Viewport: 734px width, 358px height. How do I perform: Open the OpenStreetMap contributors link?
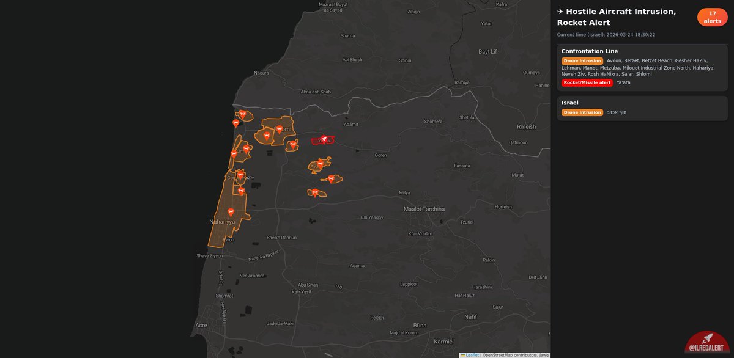(510, 355)
